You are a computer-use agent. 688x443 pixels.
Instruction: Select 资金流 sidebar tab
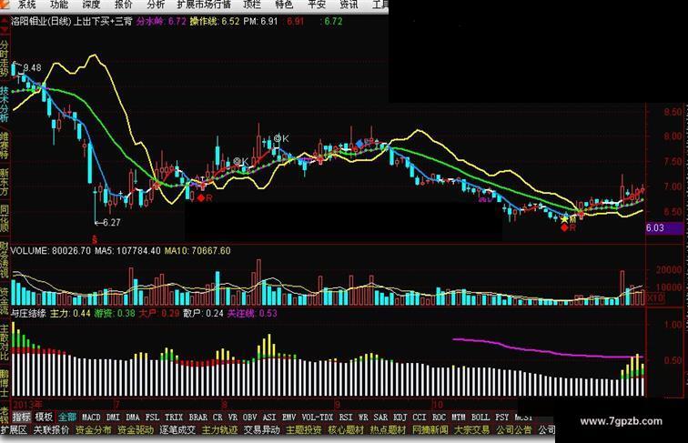coord(5,301)
